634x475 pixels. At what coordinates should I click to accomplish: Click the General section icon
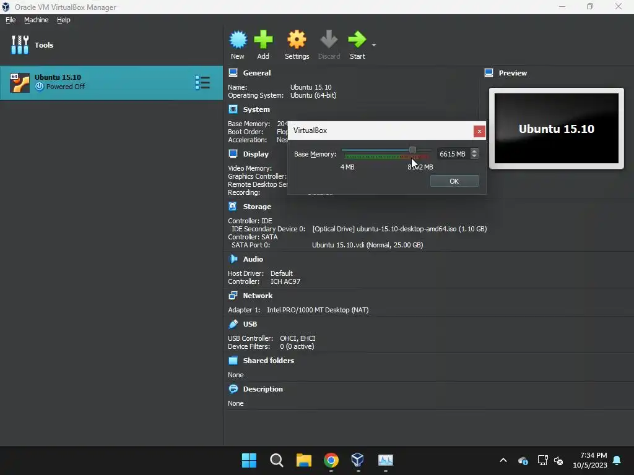(x=233, y=73)
